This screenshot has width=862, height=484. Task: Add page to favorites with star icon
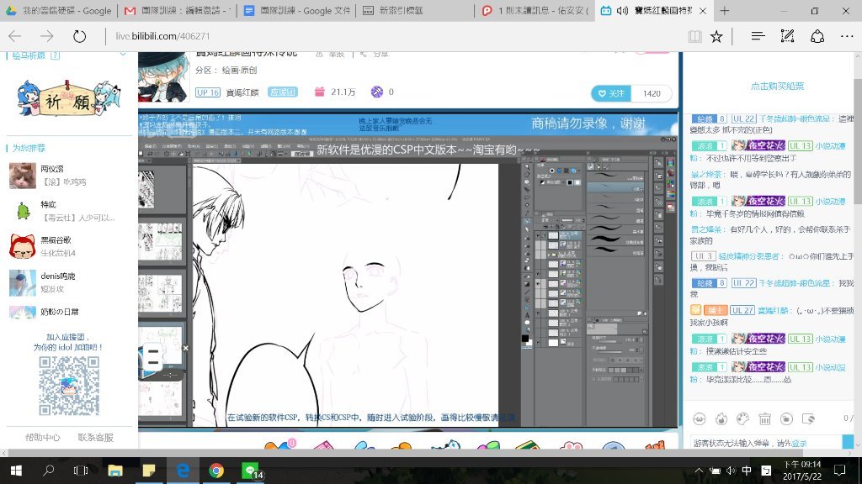coord(716,36)
